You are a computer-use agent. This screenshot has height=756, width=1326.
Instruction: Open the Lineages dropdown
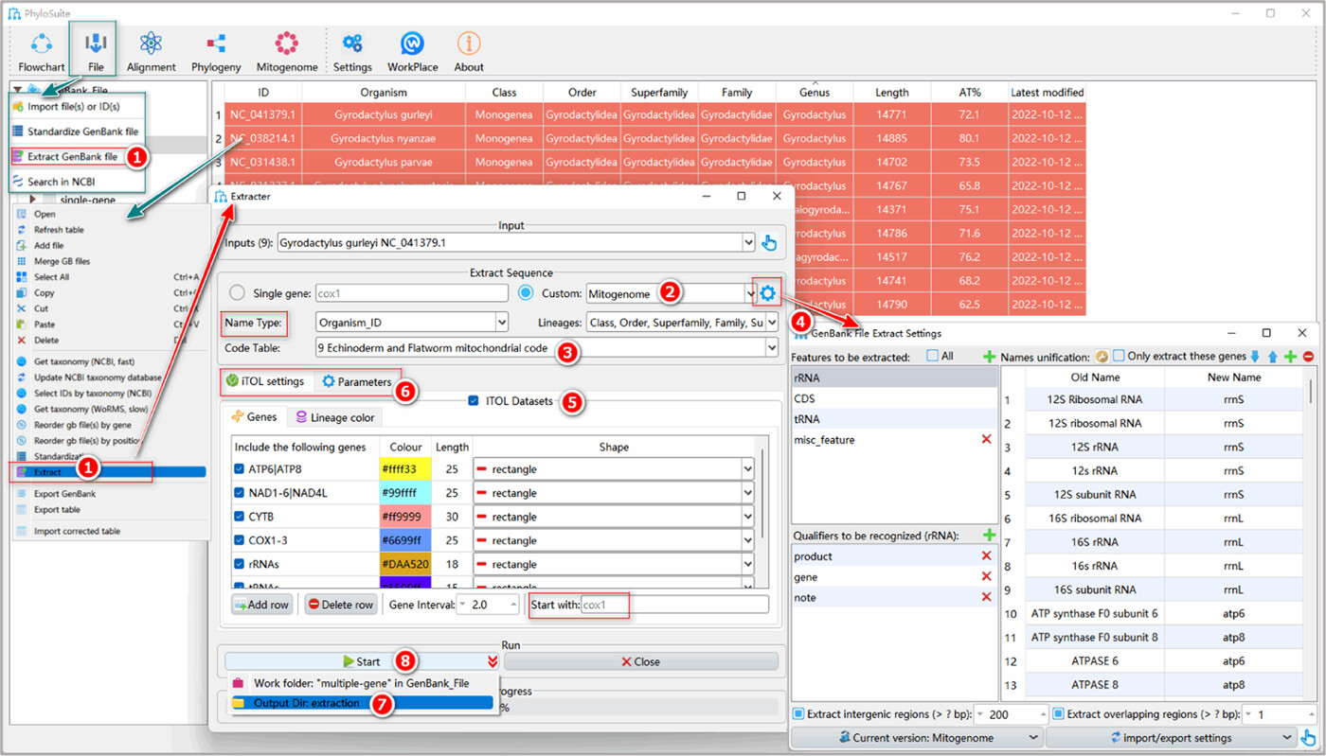[x=682, y=323]
